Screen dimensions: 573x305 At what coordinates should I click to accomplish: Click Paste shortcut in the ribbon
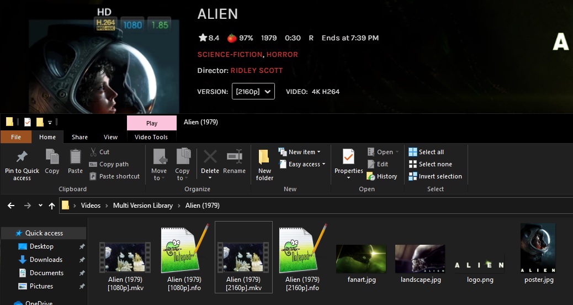point(115,176)
